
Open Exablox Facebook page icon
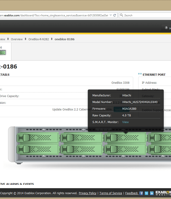(141, 193)
